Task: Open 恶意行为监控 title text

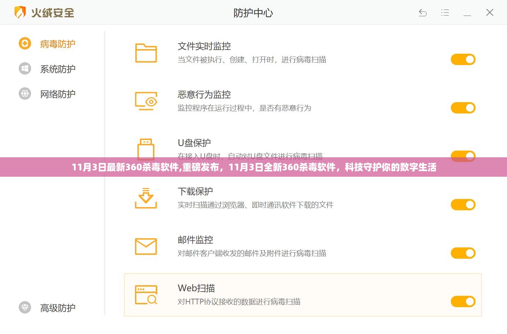Action: point(204,95)
